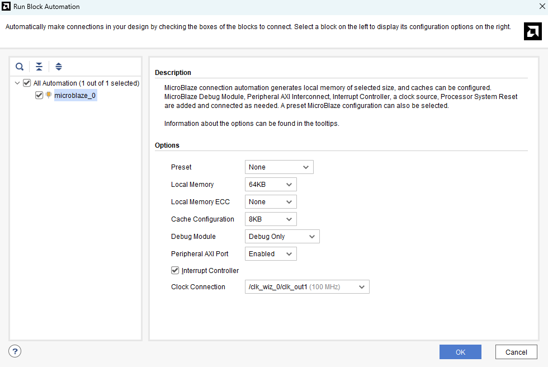This screenshot has width=548, height=367.
Task: Open the help question mark icon
Action: click(x=15, y=351)
